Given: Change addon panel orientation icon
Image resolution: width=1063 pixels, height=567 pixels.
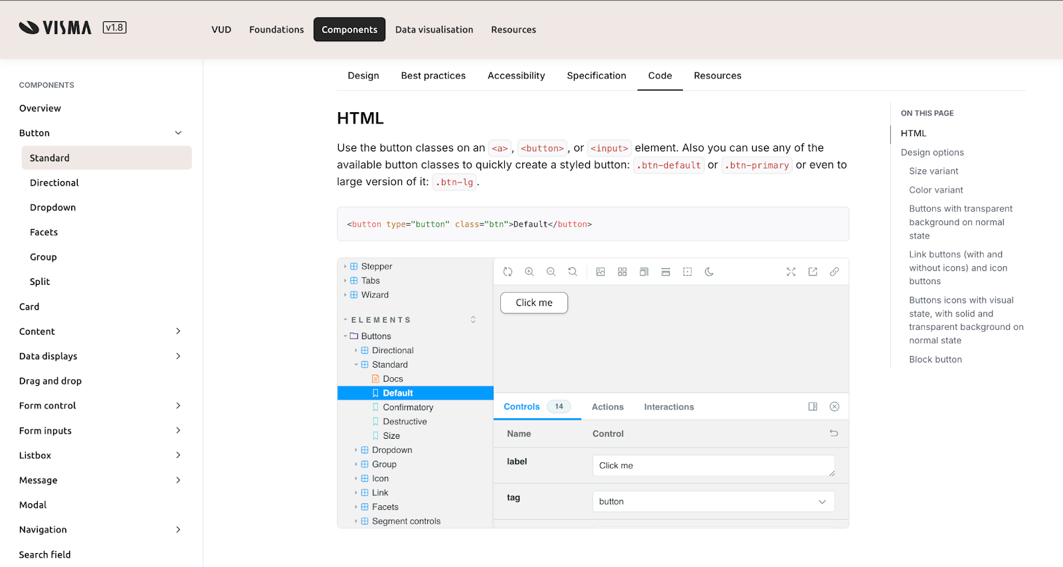Looking at the screenshot, I should click(x=813, y=406).
